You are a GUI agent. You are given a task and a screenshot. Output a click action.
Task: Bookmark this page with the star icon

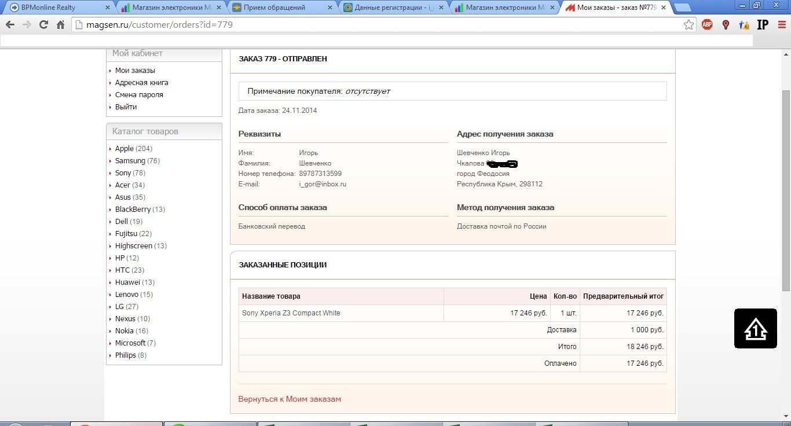click(689, 25)
